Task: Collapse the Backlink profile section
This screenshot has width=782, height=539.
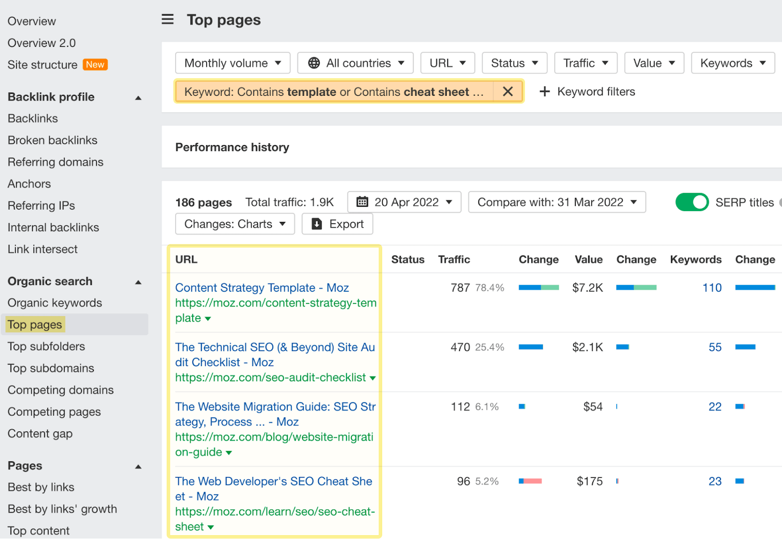Action: [138, 97]
